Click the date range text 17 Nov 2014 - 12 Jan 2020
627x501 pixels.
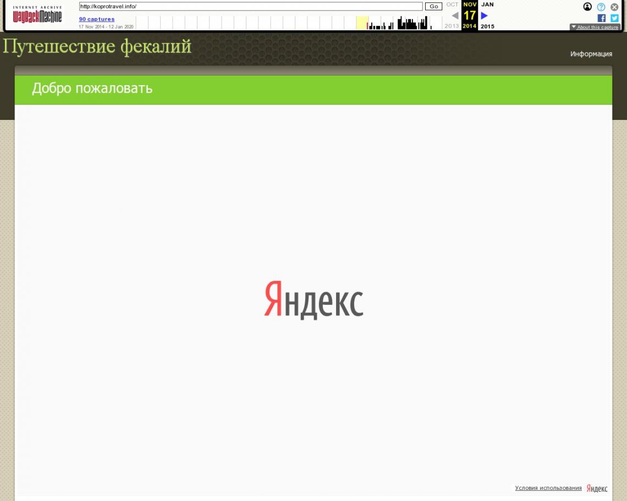tap(106, 27)
